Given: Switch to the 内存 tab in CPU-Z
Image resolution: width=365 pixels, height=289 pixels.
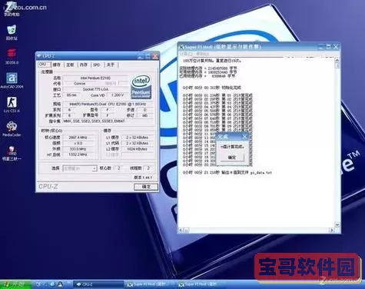Looking at the screenshot, I should tap(84, 65).
